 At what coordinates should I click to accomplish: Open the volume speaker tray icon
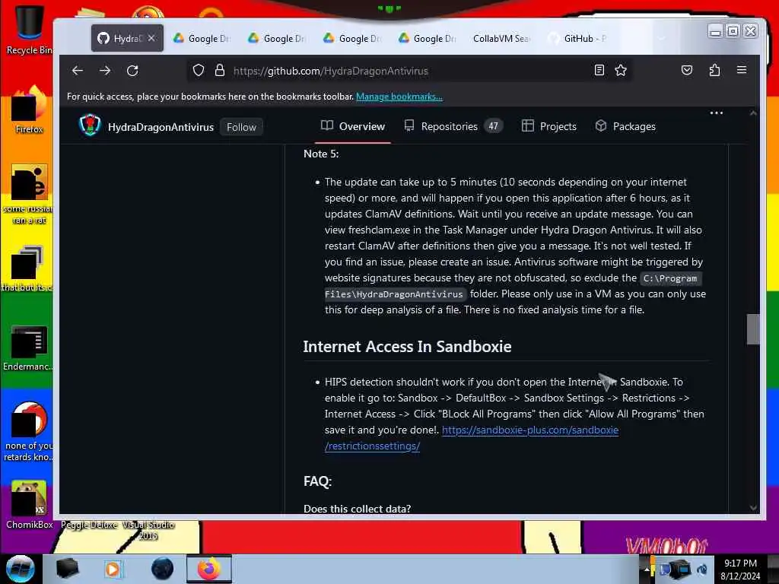pos(702,569)
